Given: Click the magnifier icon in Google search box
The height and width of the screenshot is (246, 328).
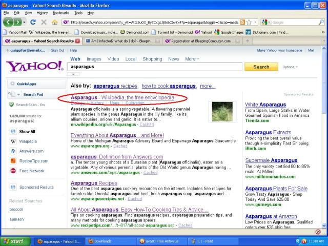Looking at the screenshot, I should [x=321, y=22].
